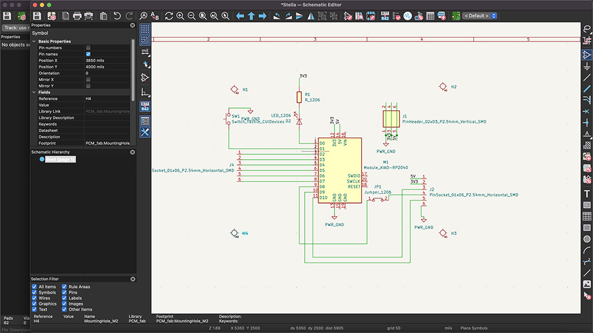This screenshot has width=593, height=333.
Task: Navigate up with the blue up arrow
Action: pos(251,16)
